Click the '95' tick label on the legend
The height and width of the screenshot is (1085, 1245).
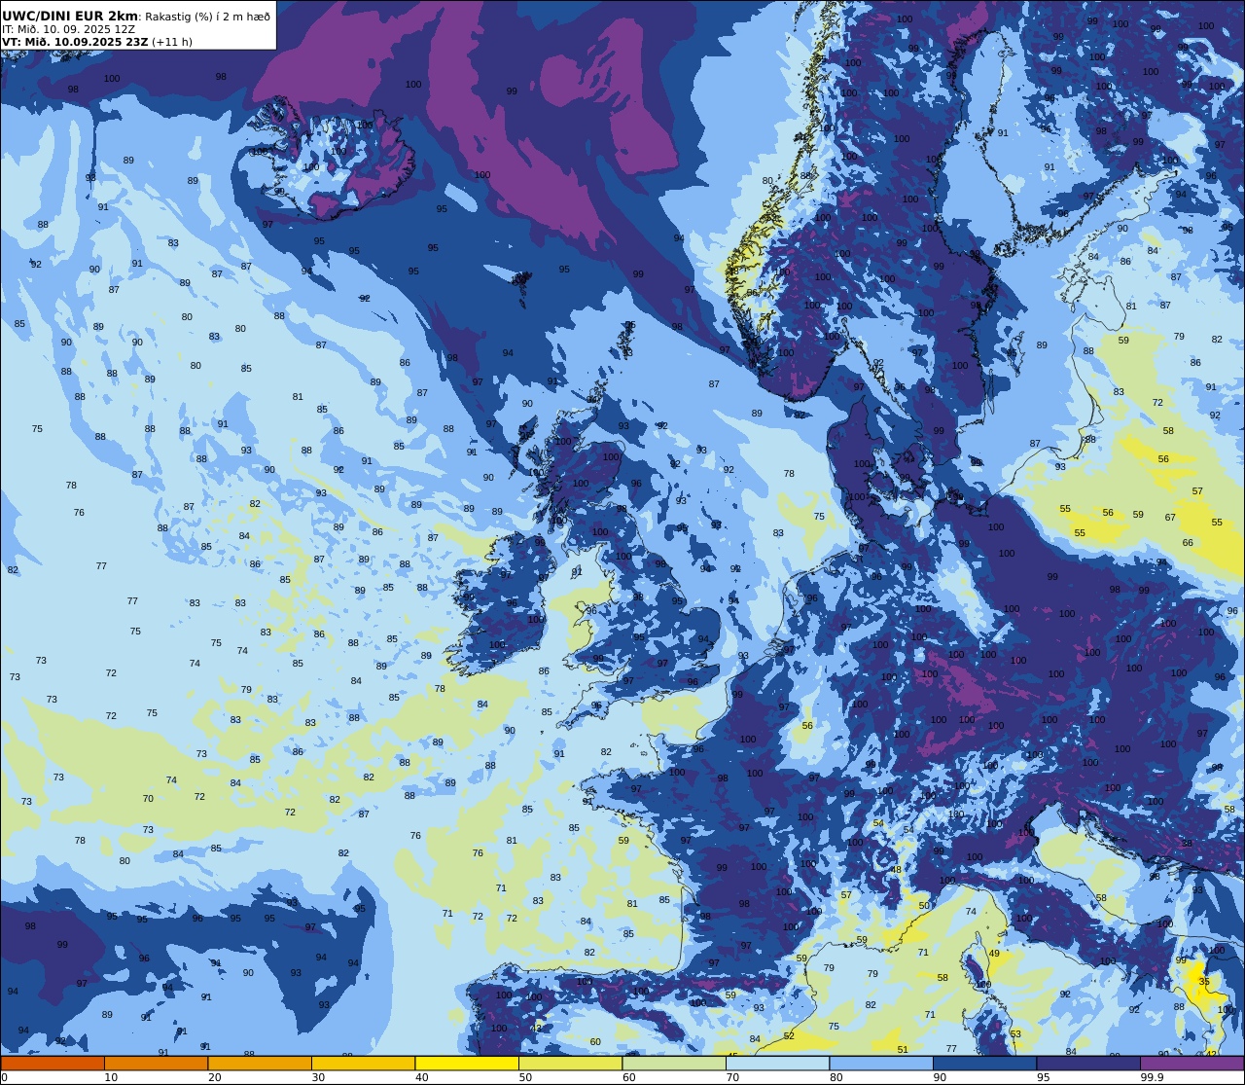(x=1043, y=1077)
